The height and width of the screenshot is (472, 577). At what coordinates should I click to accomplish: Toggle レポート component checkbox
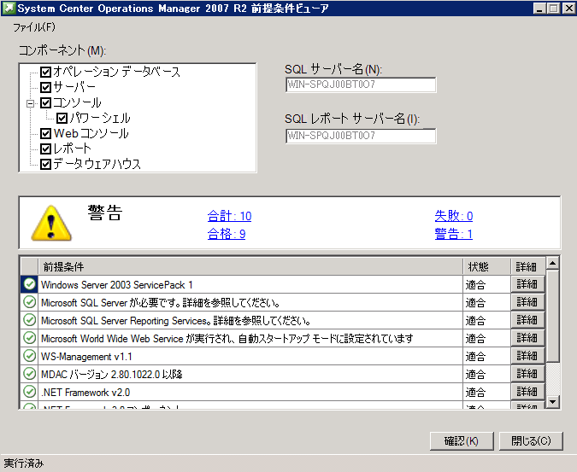[x=45, y=149]
